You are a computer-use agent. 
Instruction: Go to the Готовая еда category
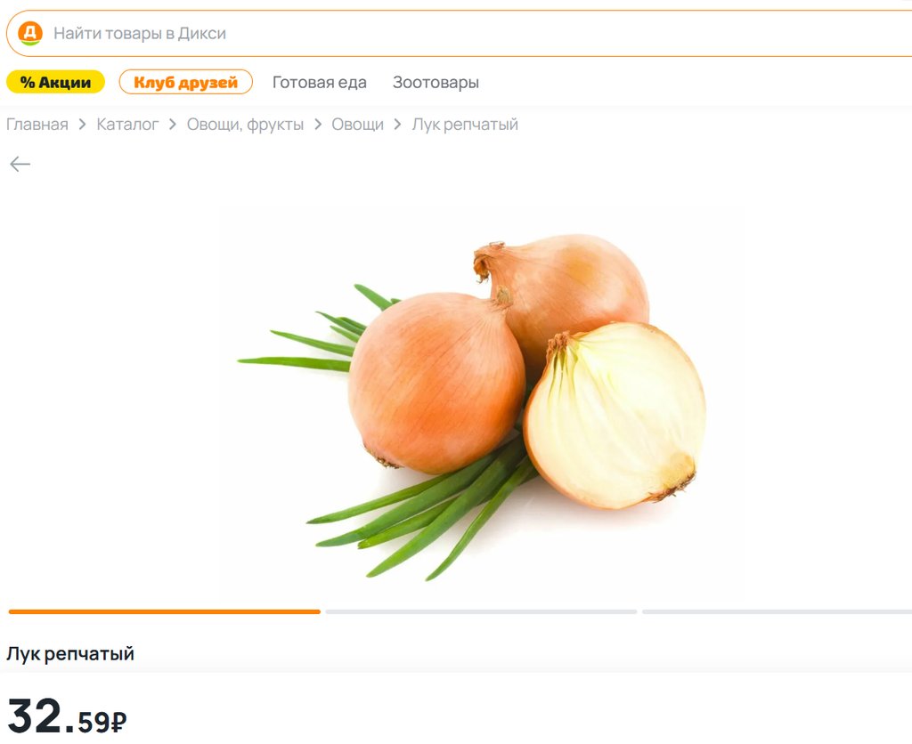point(320,83)
